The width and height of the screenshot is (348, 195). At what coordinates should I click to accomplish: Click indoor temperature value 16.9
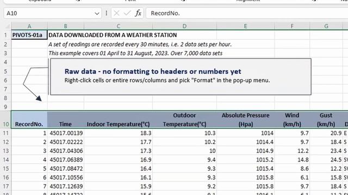point(119,160)
